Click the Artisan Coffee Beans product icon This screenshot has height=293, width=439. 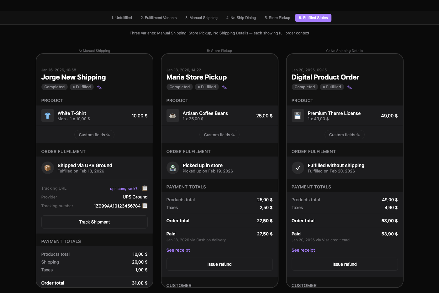point(173,116)
